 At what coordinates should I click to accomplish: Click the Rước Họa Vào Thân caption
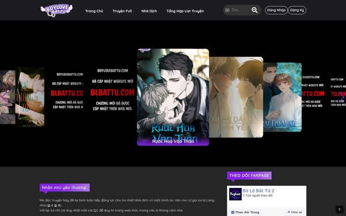173,141
